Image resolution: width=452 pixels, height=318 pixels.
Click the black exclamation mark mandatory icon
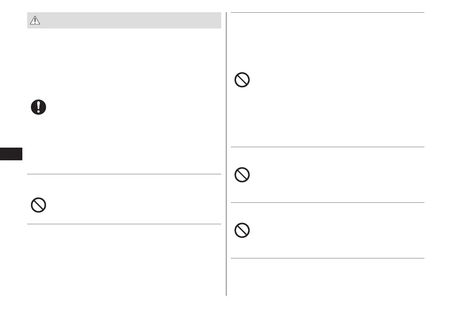(39, 107)
